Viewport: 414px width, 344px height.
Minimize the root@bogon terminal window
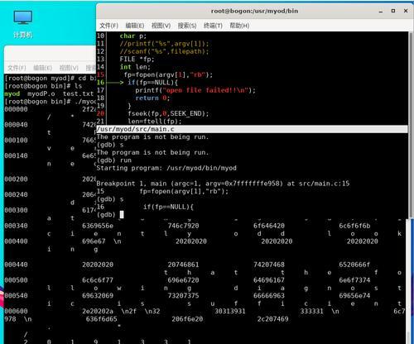pos(381,11)
